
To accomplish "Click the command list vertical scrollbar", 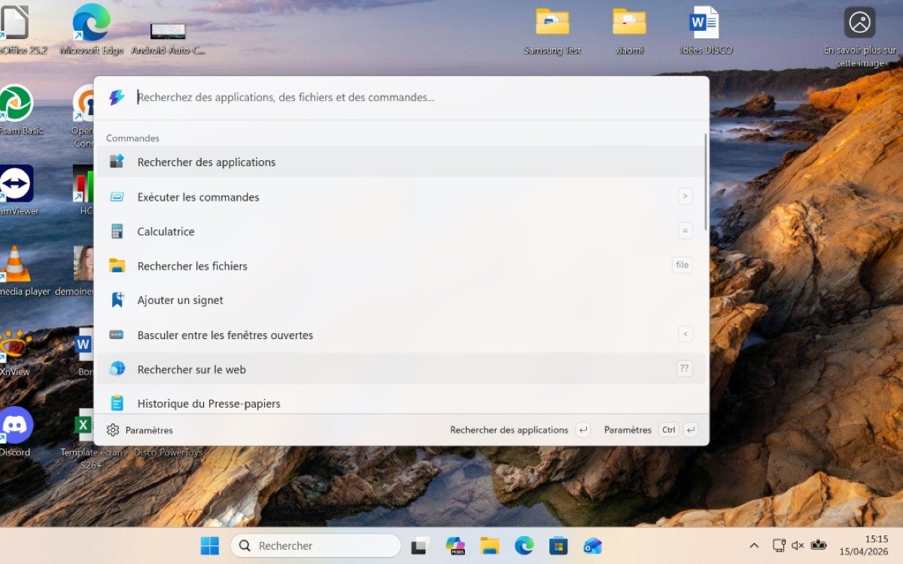I will [x=705, y=182].
